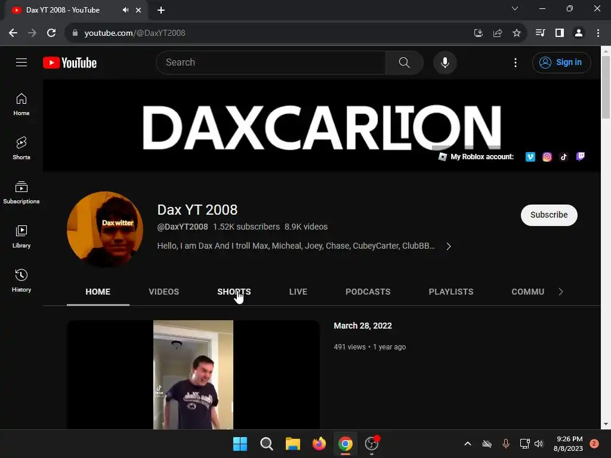Click the channel avatar picture
Screen dimensions: 611x458
105,230
